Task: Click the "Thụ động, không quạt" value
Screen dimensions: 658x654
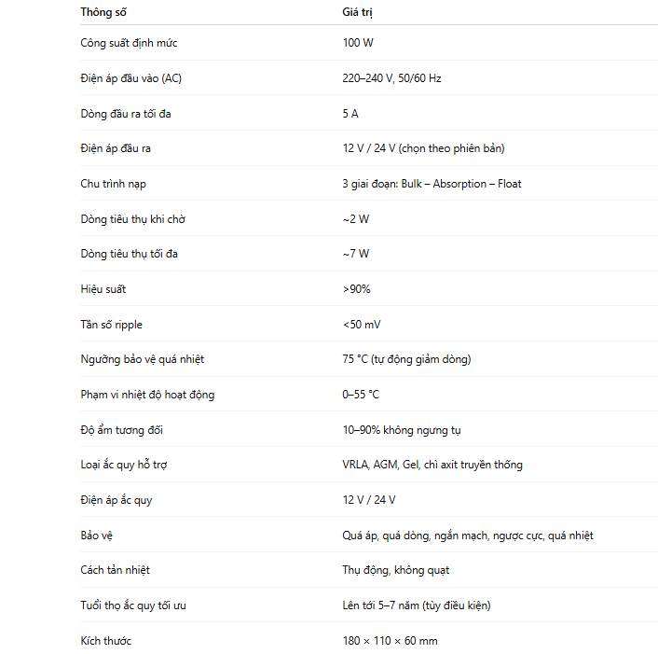Action: [396, 570]
